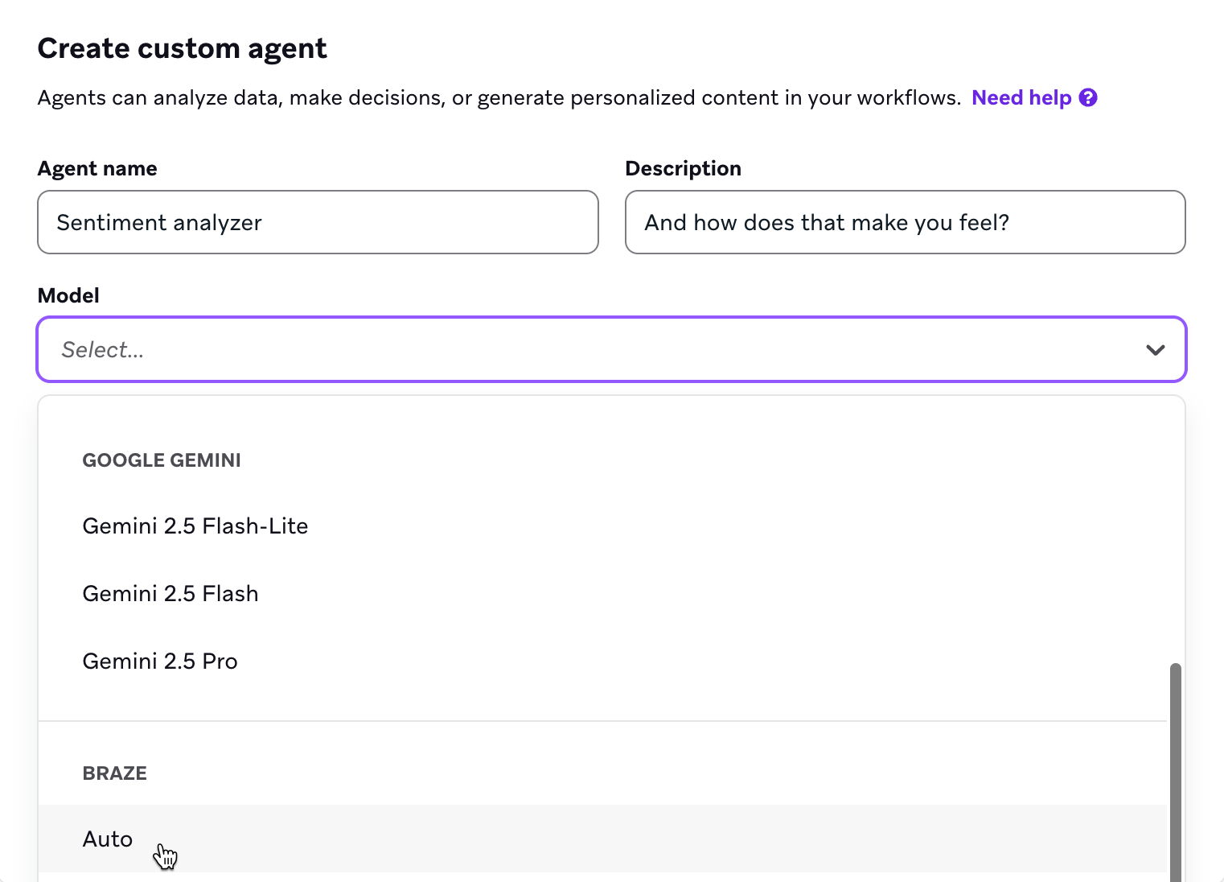This screenshot has width=1224, height=882.
Task: Click into the Description text field
Action: (905, 223)
